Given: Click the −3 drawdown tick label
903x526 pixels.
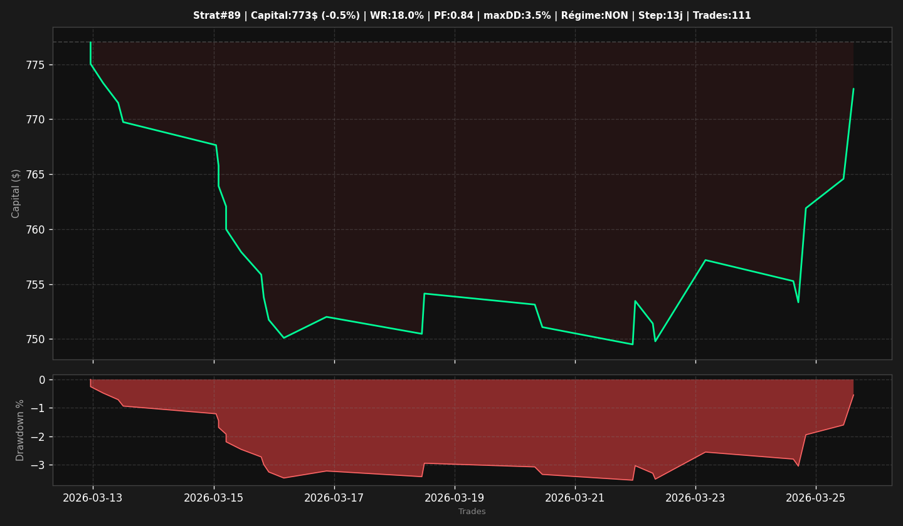Looking at the screenshot, I should coord(38,465).
